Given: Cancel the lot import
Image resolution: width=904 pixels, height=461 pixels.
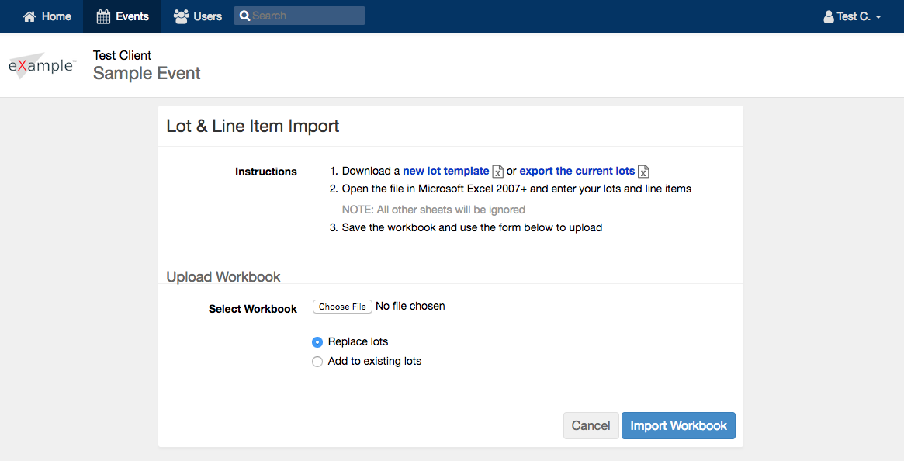Looking at the screenshot, I should [591, 426].
